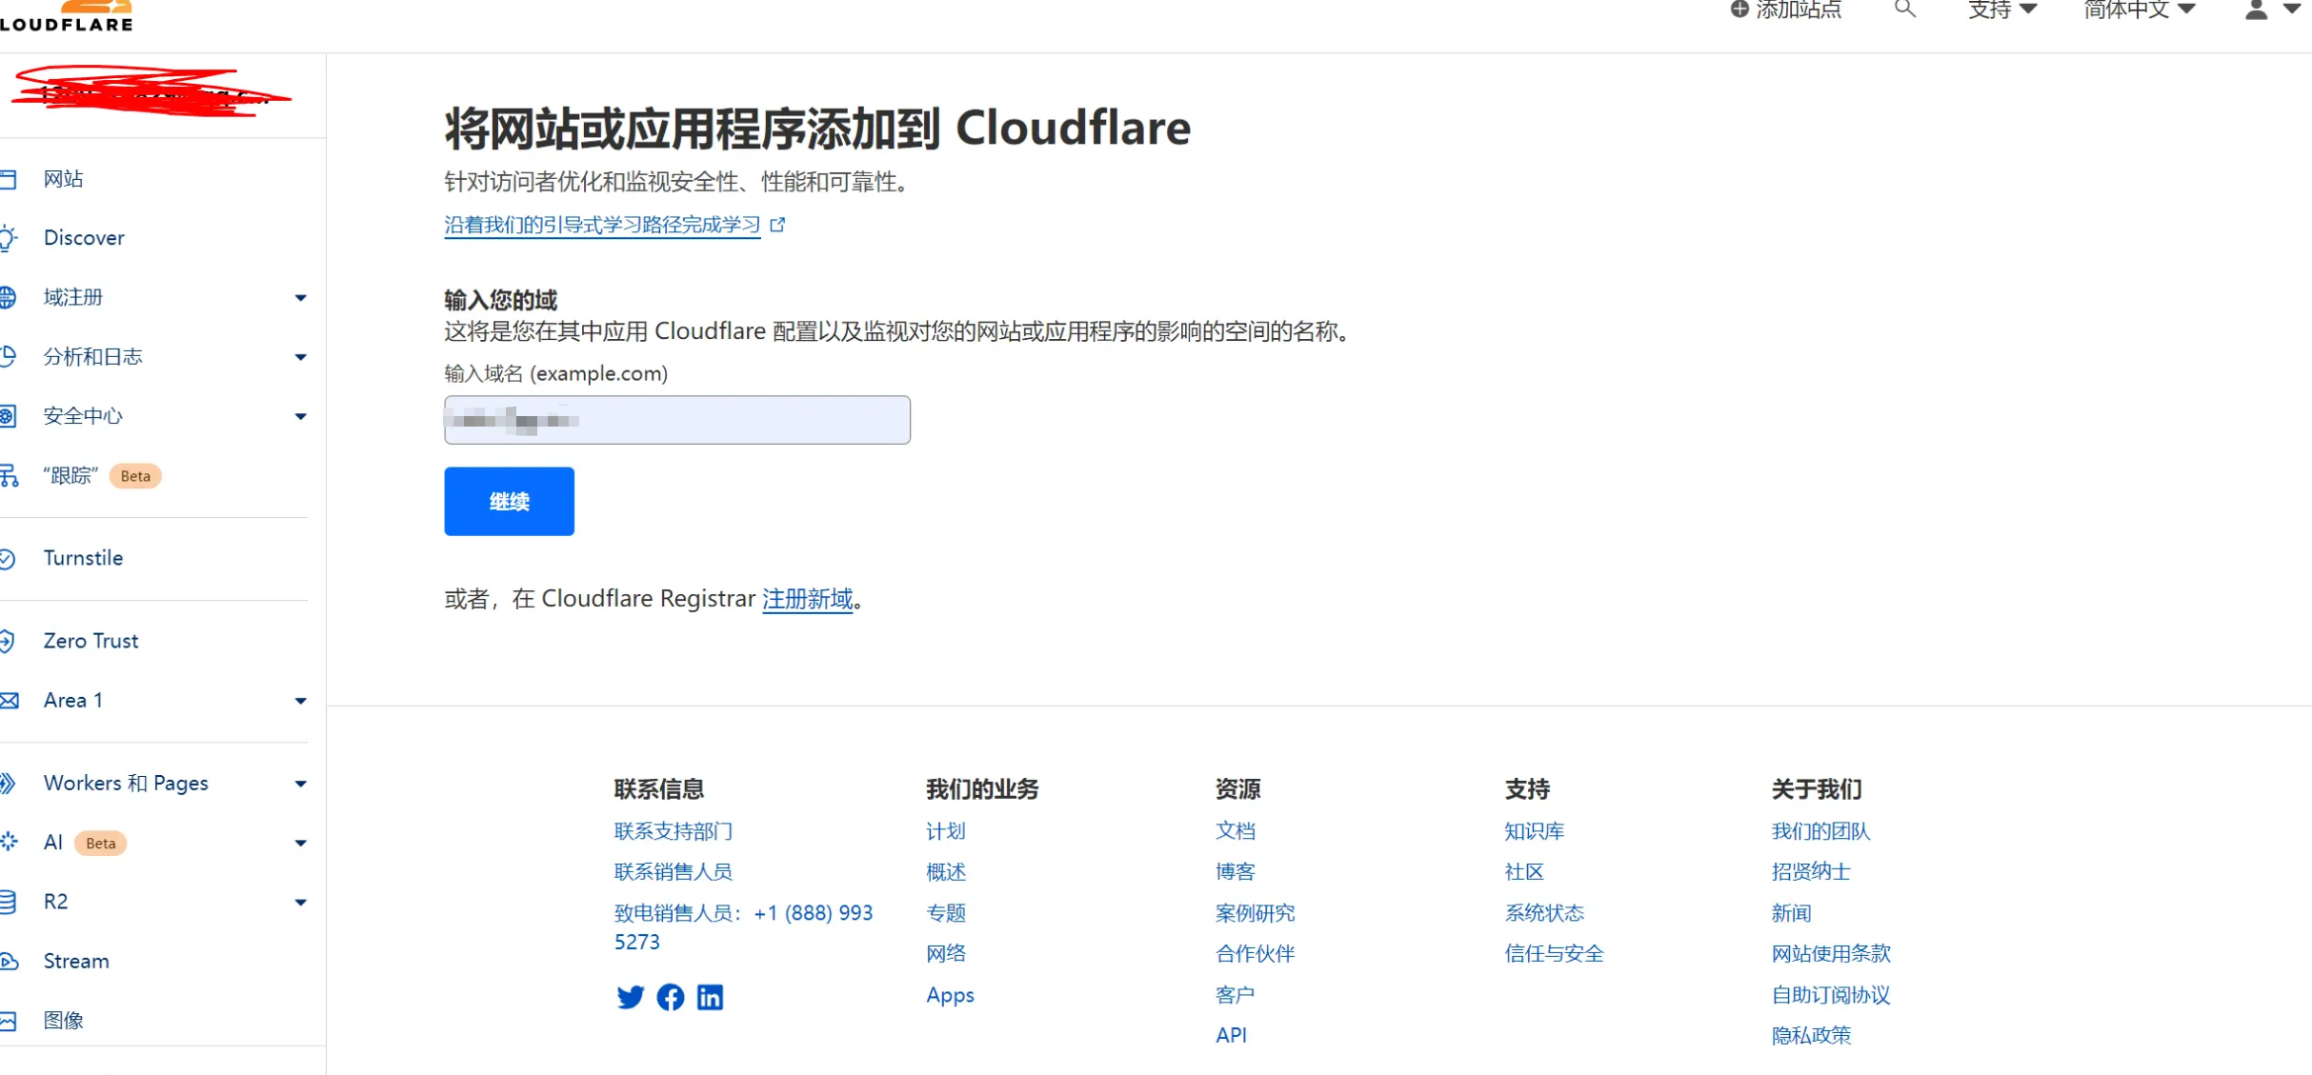This screenshot has width=2312, height=1075.
Task: Click the 注册新域 link
Action: tap(807, 599)
